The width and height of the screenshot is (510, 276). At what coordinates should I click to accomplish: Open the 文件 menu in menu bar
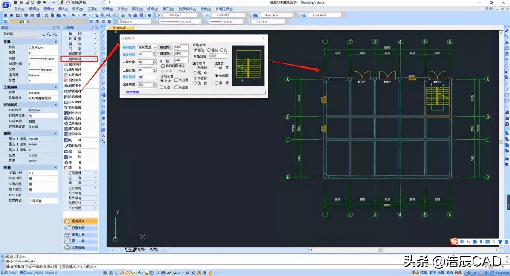(19, 9)
